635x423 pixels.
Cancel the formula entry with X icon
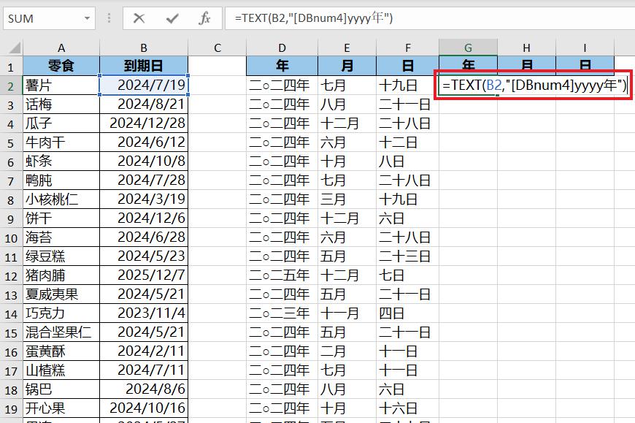[139, 18]
